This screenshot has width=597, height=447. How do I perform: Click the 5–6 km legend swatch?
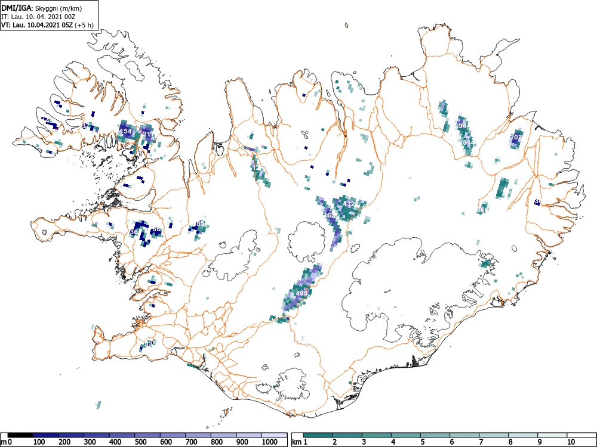click(435, 435)
